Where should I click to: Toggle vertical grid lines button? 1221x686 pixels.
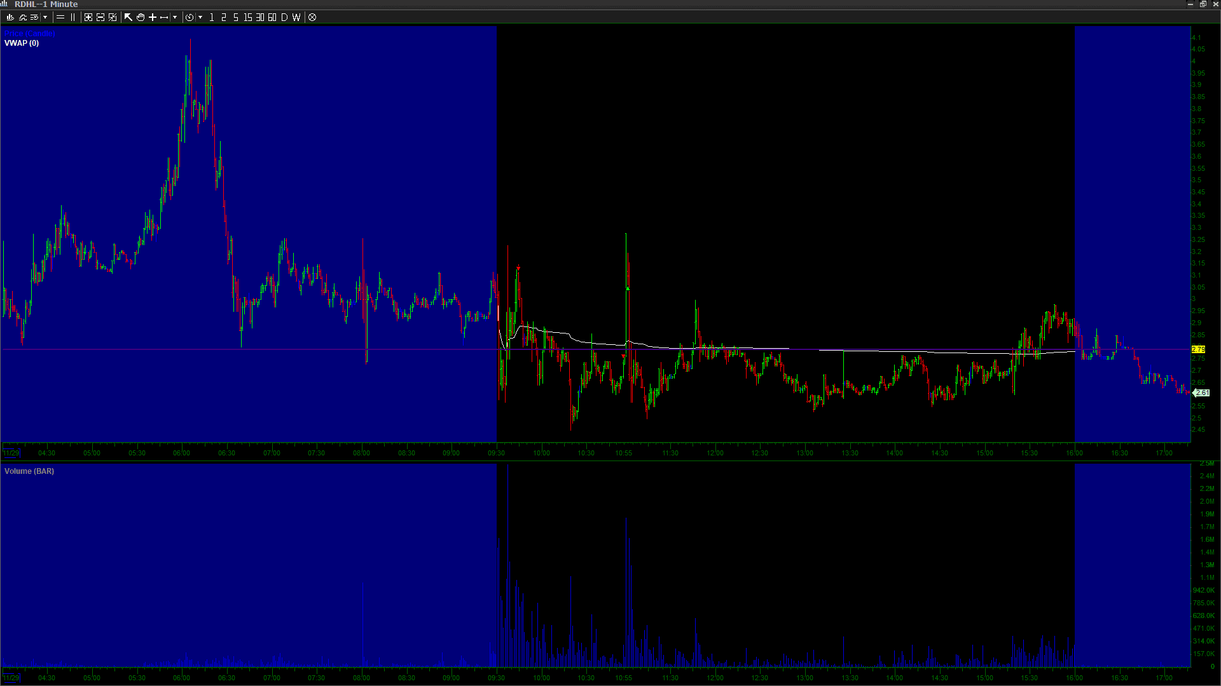[x=72, y=17]
